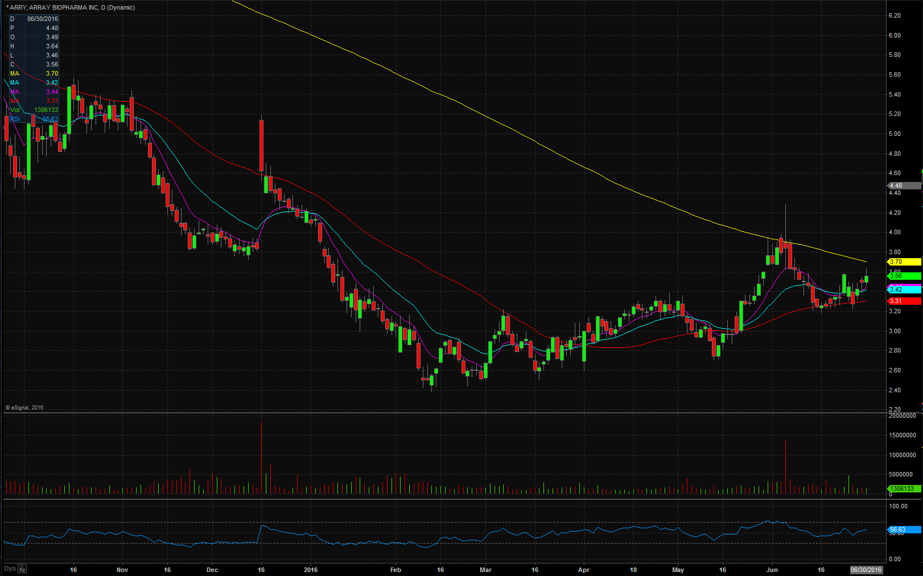Image resolution: width=923 pixels, height=576 pixels.
Task: Click the previous close P 4.48 row
Action: click(34, 28)
